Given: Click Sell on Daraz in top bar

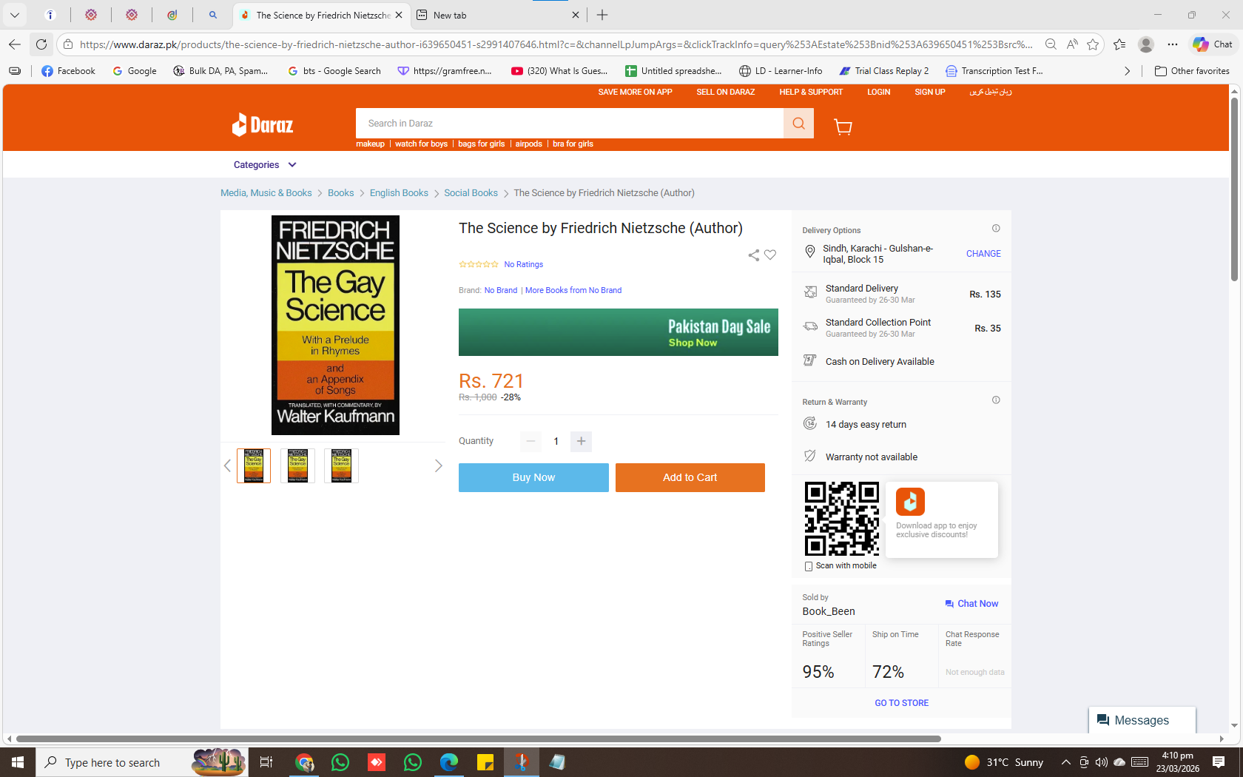Looking at the screenshot, I should 725,92.
